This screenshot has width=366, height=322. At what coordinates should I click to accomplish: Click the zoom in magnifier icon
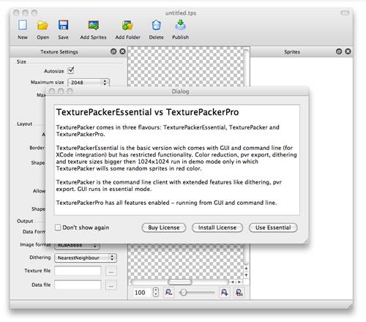pos(224,292)
